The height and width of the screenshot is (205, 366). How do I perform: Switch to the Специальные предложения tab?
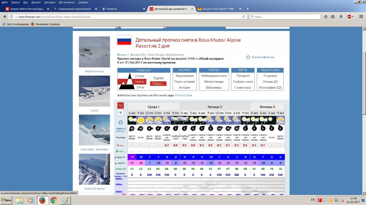(x=74, y=9)
